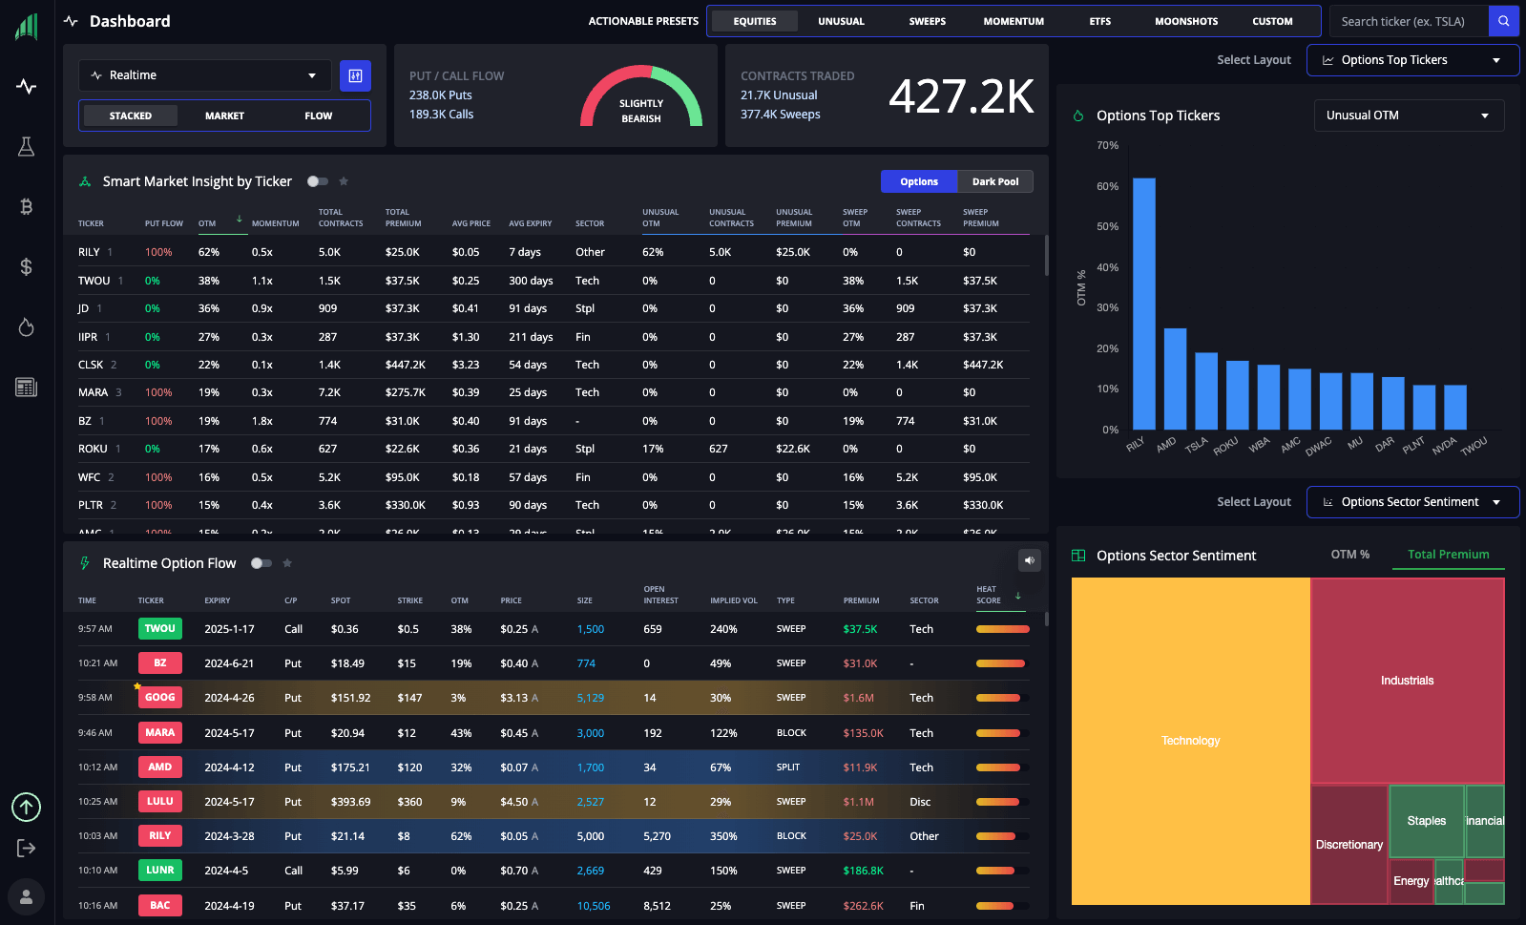
Task: Open the Realtime timeframe dropdown
Action: (204, 75)
